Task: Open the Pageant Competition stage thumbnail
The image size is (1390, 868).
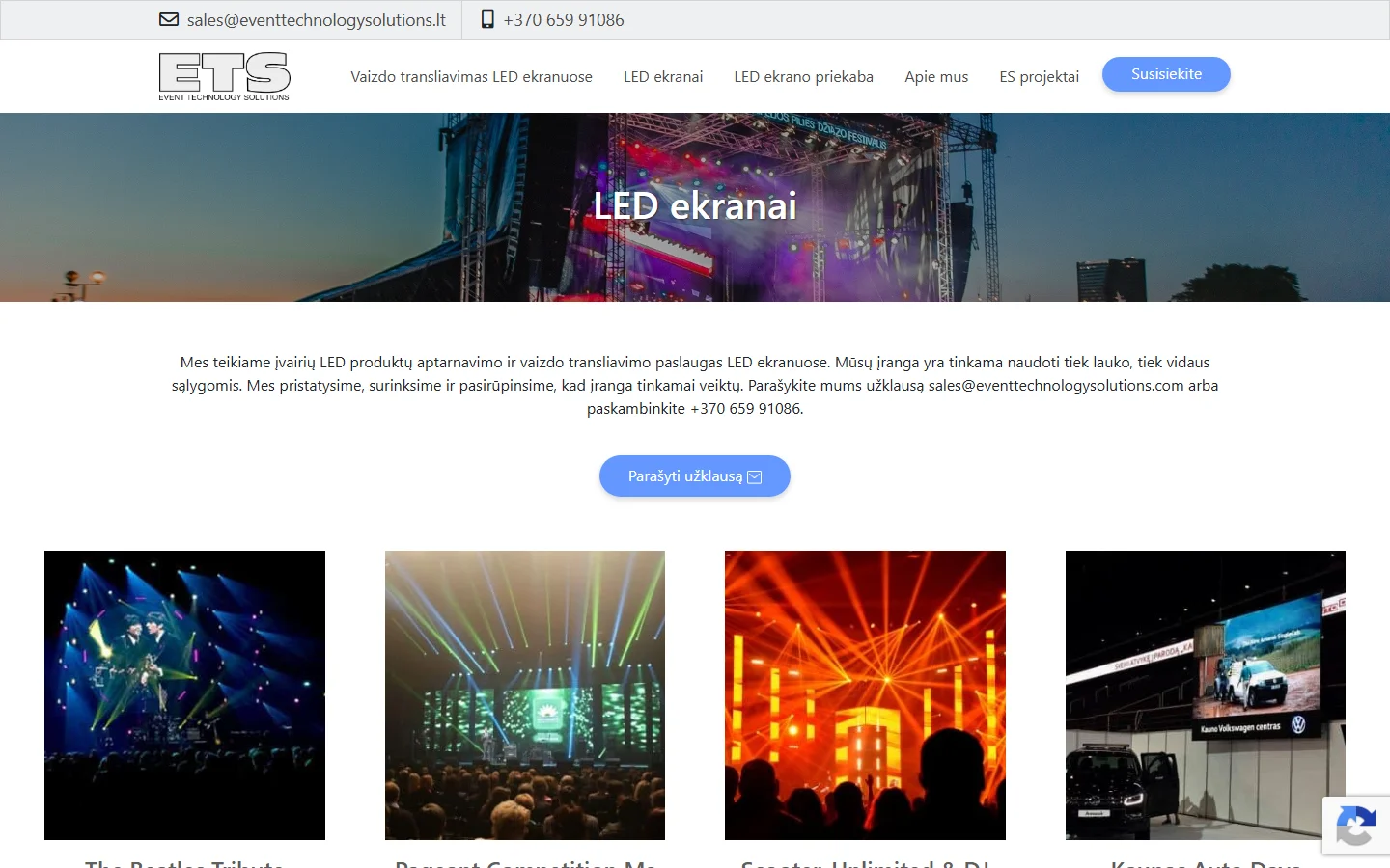Action: pyautogui.click(x=525, y=695)
